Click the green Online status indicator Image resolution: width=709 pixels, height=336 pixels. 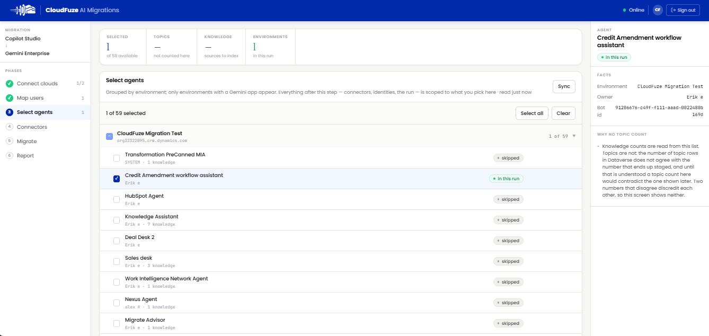pos(634,10)
